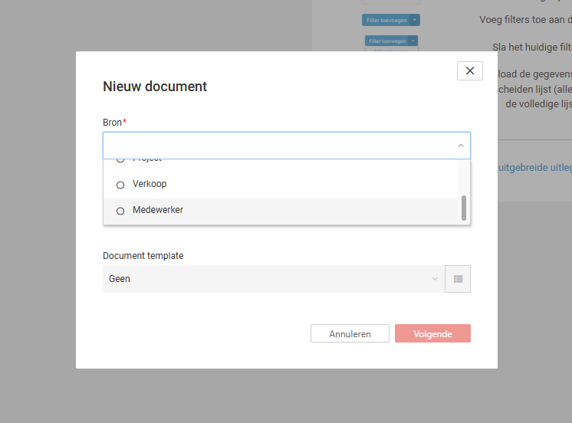This screenshot has height=423, width=572.
Task: Click the Verkoop label text in list
Action: click(x=150, y=184)
